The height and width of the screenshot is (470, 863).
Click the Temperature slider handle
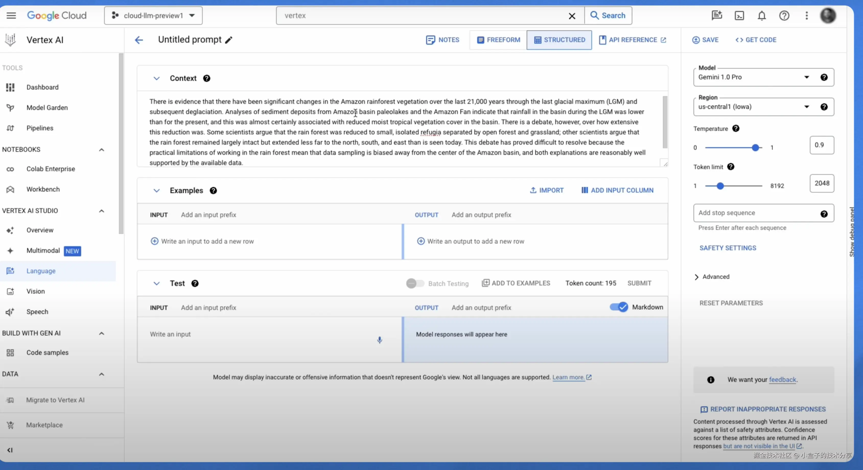click(755, 148)
